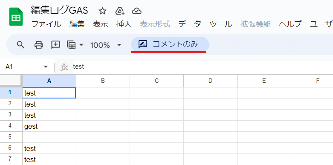The image size is (333, 165).
Task: Click the formula bar containing test
Action: tap(202, 67)
